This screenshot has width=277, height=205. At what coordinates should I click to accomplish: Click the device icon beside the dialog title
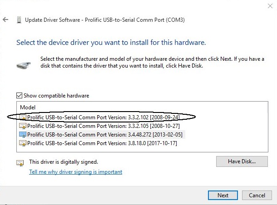tap(19, 20)
